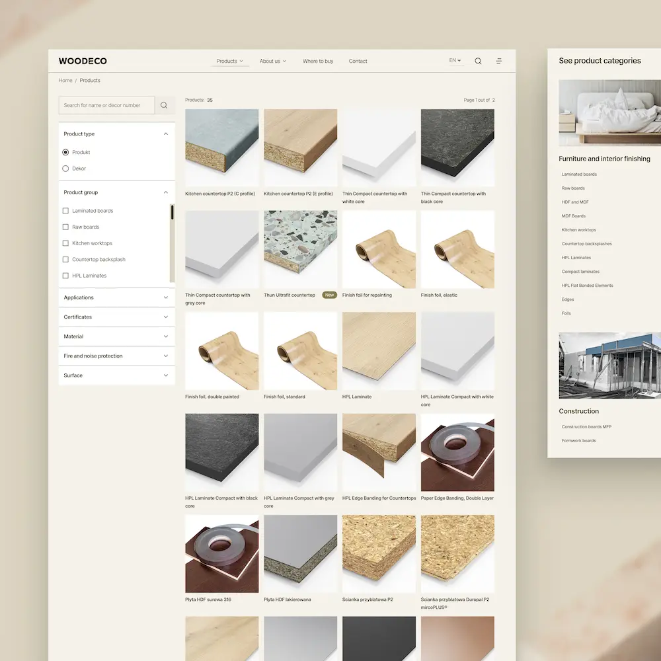Open the Thun Ultrafit countertop terrazzo image

[300, 249]
